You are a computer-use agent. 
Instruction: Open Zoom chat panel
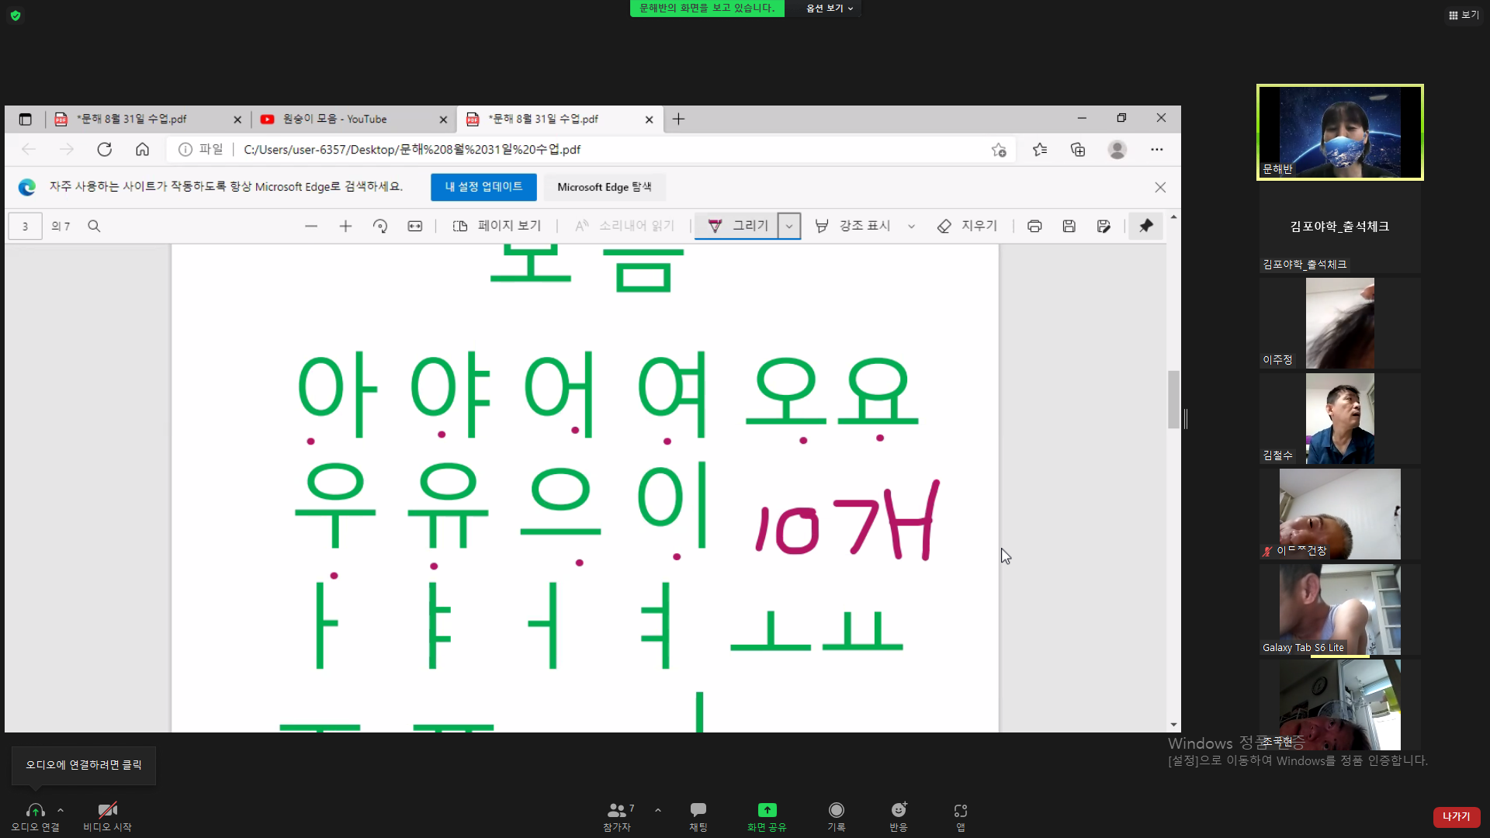click(x=698, y=817)
